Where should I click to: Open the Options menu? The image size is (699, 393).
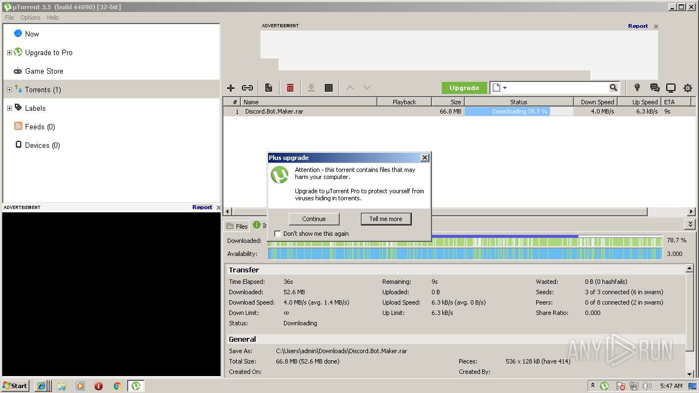click(31, 17)
